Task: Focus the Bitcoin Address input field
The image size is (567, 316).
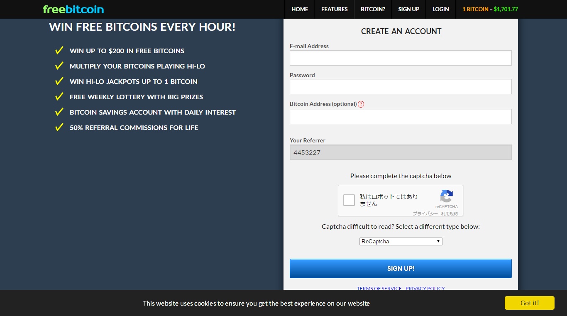Action: point(401,116)
